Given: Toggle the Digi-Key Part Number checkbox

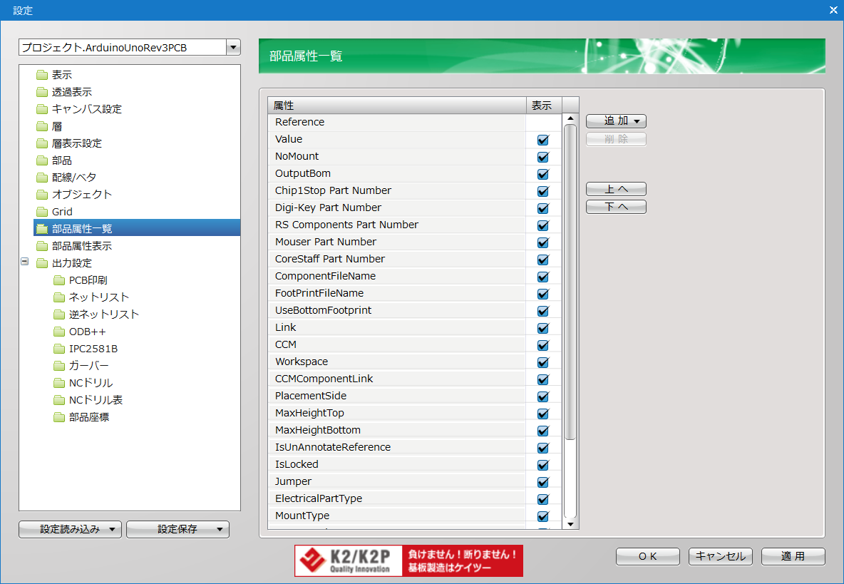Looking at the screenshot, I should click(x=543, y=208).
